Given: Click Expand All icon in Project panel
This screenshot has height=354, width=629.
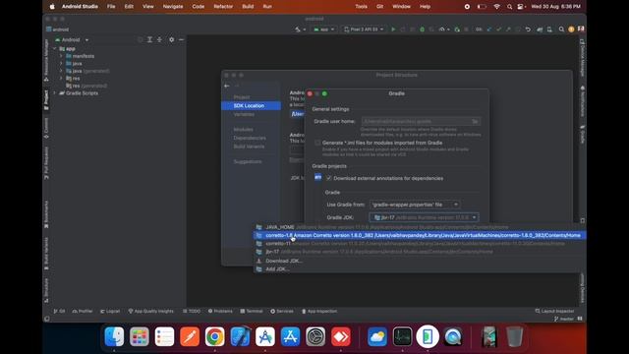Looking at the screenshot, I should click(x=149, y=39).
